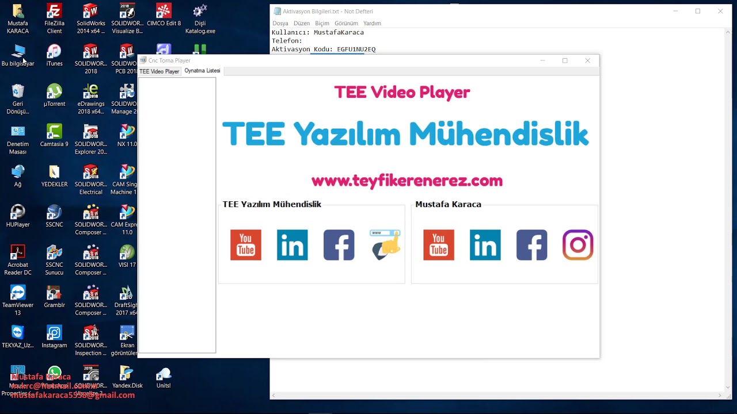Open TEE Yazılım LinkedIn icon
The height and width of the screenshot is (414, 737).
point(292,245)
